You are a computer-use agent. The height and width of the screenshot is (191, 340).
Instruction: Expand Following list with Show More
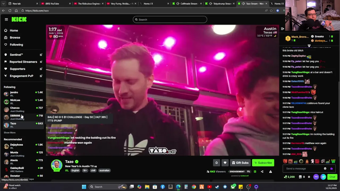point(10,133)
